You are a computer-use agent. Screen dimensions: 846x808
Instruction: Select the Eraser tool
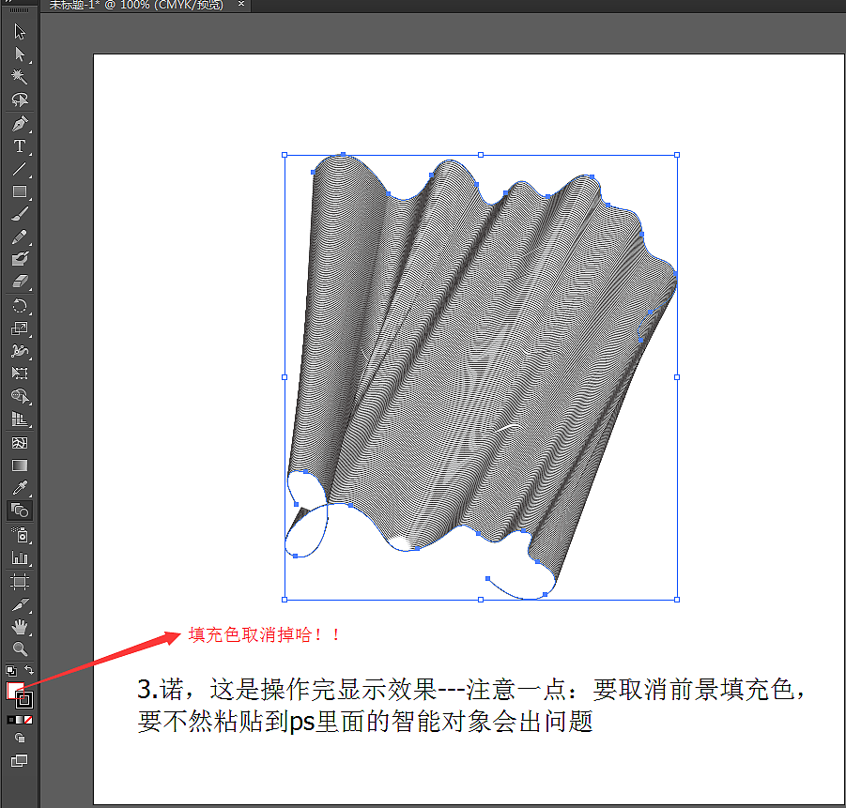[x=20, y=282]
